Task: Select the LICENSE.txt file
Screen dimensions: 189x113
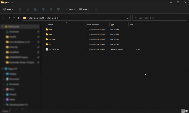Action: pos(54,49)
